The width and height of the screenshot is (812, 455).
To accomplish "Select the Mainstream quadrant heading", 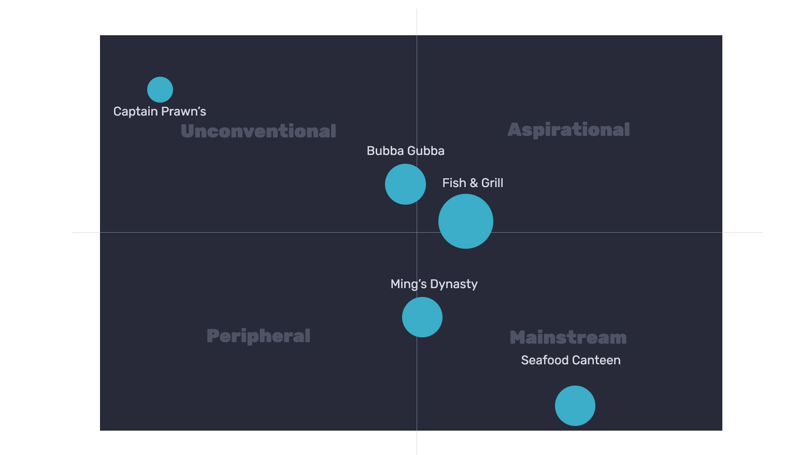I will point(568,337).
